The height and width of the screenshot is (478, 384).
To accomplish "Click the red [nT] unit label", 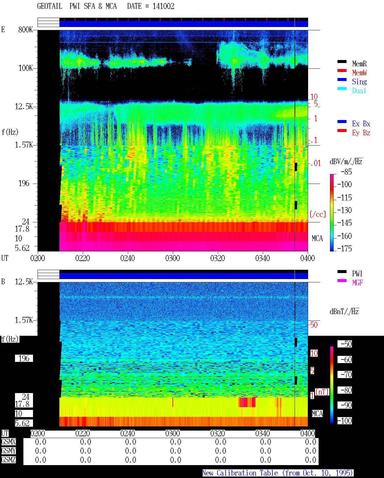I will [x=322, y=392].
